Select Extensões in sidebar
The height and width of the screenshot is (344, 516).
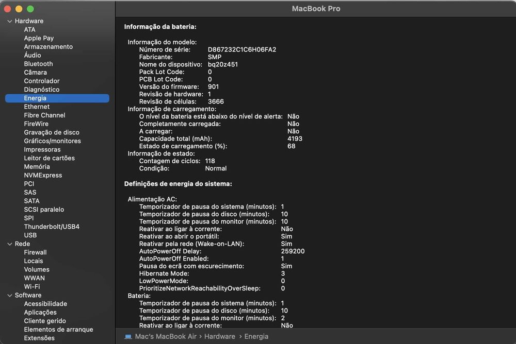click(x=39, y=338)
